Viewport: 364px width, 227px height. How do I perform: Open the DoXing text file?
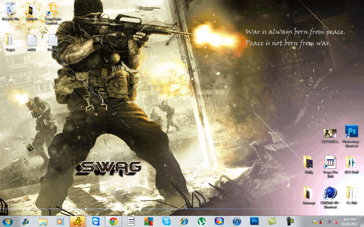pyautogui.click(x=53, y=42)
